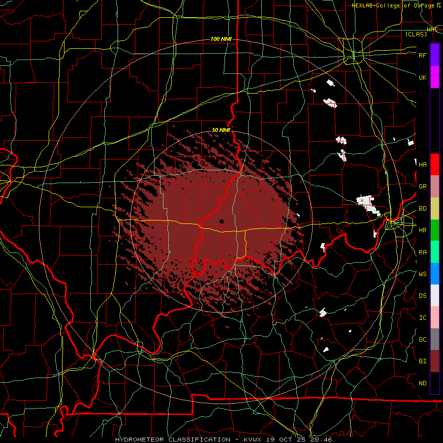This screenshot has height=443, width=443.
Task: Click the black radar site dot
Action: 221,221
